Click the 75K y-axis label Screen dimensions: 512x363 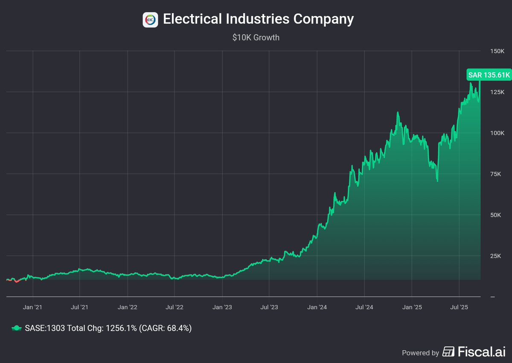[496, 174]
